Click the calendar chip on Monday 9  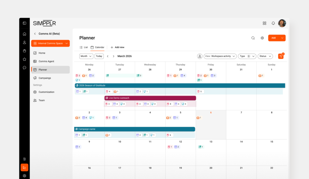click(x=78, y=147)
